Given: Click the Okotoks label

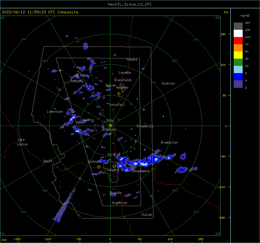Looking at the screenshot, I should pos(116,192).
